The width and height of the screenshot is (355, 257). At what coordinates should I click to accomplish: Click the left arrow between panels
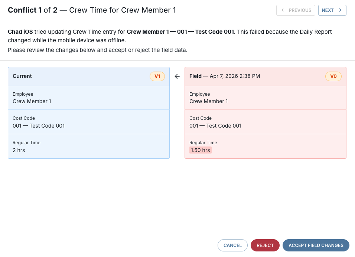[x=177, y=76]
